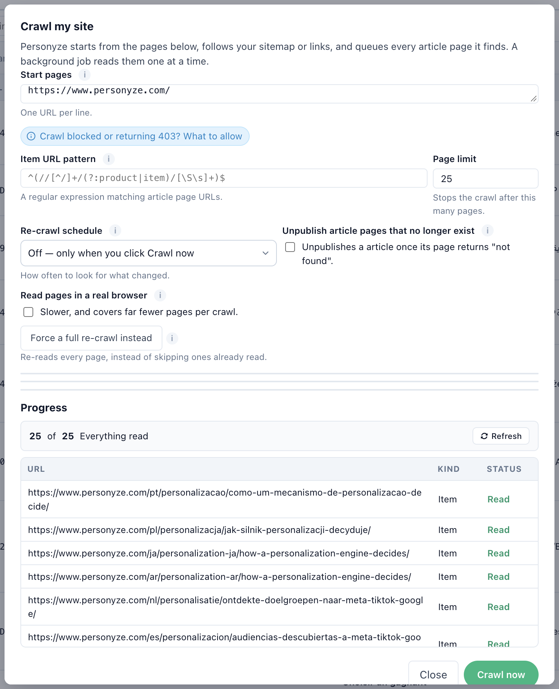This screenshot has width=559, height=689.
Task: Click Read status for the Polish URL
Action: pyautogui.click(x=499, y=530)
